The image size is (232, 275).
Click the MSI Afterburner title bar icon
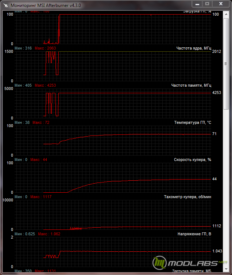[5, 5]
